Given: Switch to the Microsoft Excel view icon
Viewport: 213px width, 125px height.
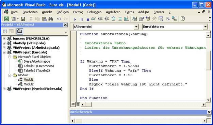Looking at the screenshot, I should click(6, 19).
